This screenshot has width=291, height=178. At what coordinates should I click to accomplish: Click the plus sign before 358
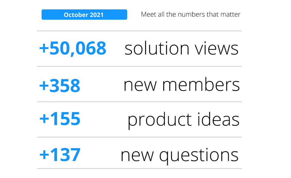tap(44, 86)
